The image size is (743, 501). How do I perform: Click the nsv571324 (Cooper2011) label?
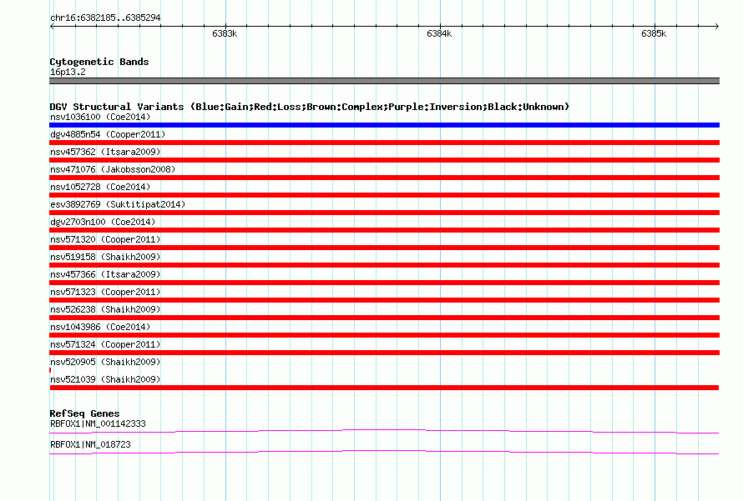coord(105,344)
